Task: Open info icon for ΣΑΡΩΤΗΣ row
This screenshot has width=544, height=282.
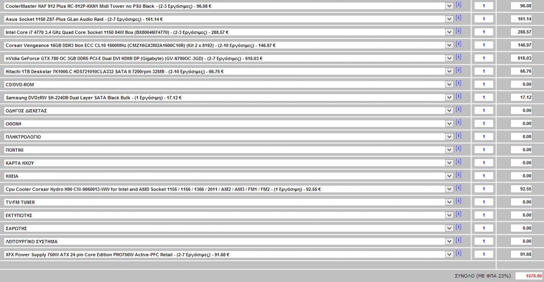Action: coord(458,227)
